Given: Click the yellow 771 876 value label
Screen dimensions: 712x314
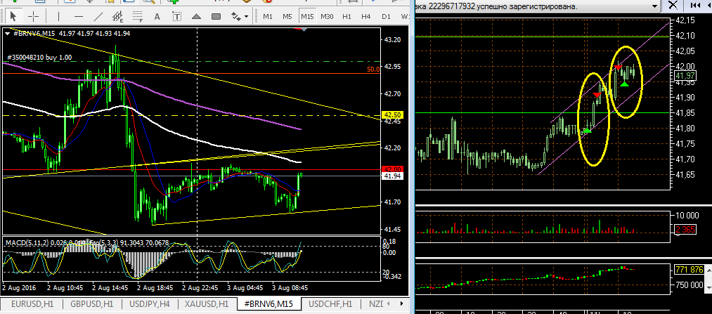Looking at the screenshot, I should (689, 270).
